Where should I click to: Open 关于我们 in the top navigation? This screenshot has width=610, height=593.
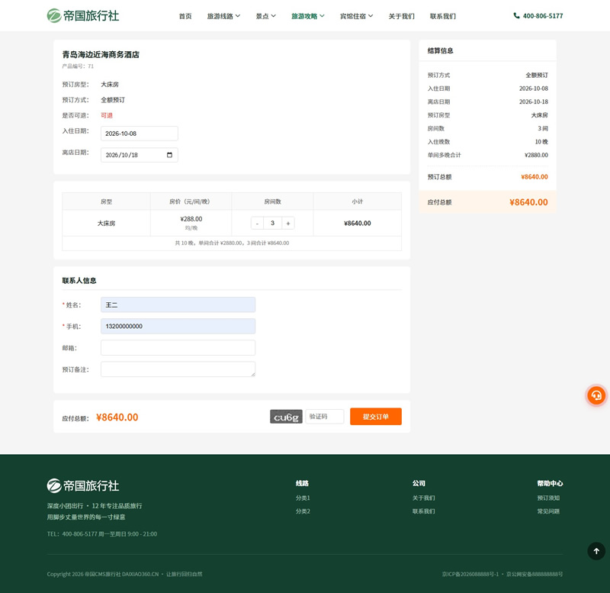coord(402,16)
